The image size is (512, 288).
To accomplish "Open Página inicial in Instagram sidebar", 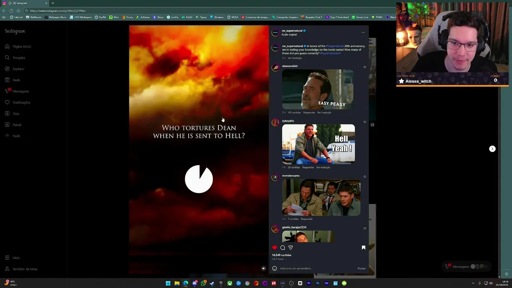I will pyautogui.click(x=18, y=46).
